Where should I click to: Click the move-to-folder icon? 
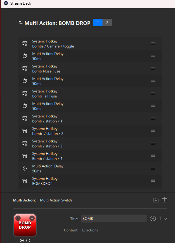[156, 200]
